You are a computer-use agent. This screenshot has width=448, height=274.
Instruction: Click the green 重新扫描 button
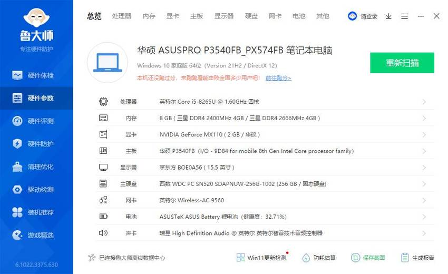[x=402, y=63]
